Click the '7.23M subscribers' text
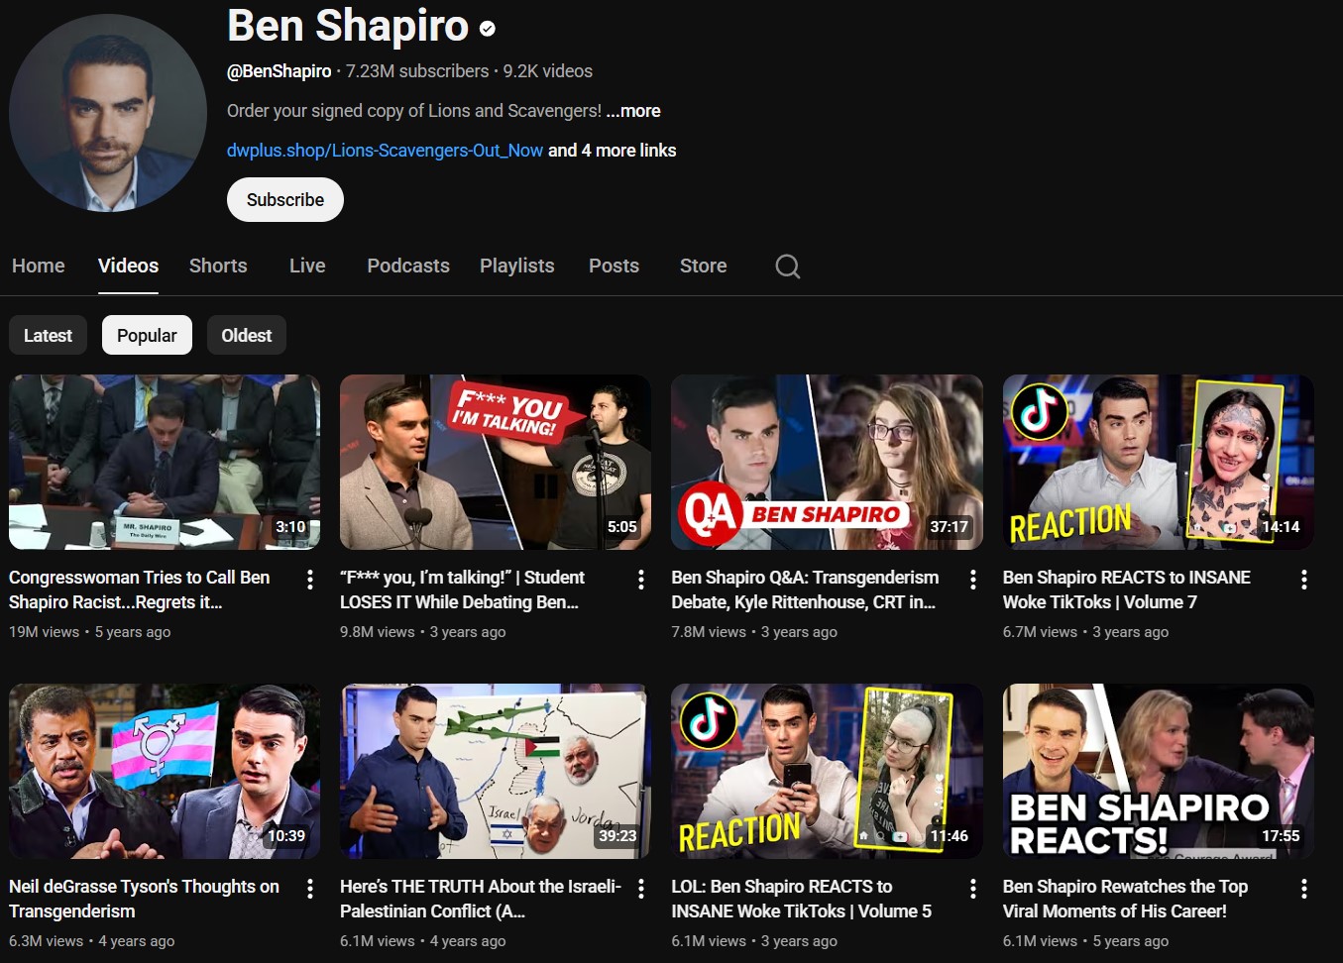This screenshot has height=963, width=1343. point(417,71)
